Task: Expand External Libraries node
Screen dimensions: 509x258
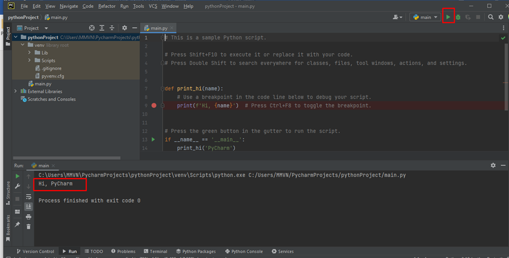Action: (16, 91)
